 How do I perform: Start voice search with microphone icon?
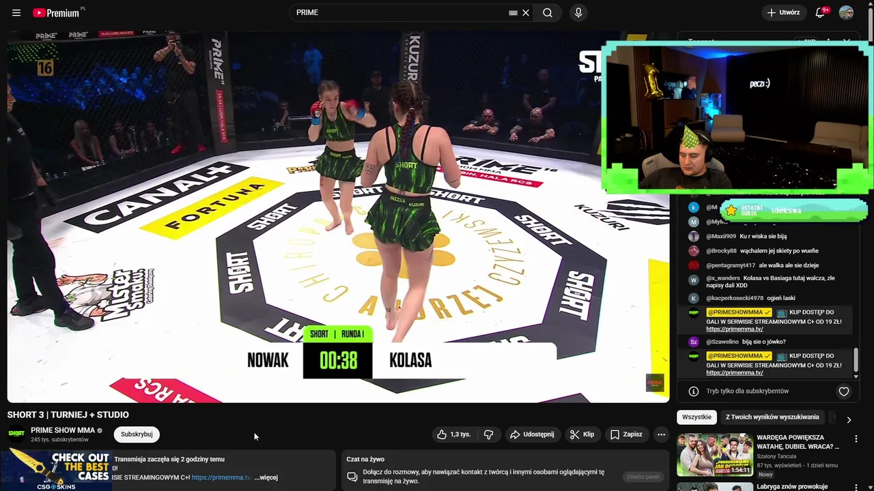578,12
